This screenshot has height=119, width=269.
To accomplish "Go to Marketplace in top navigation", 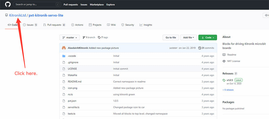I will 97,5.
